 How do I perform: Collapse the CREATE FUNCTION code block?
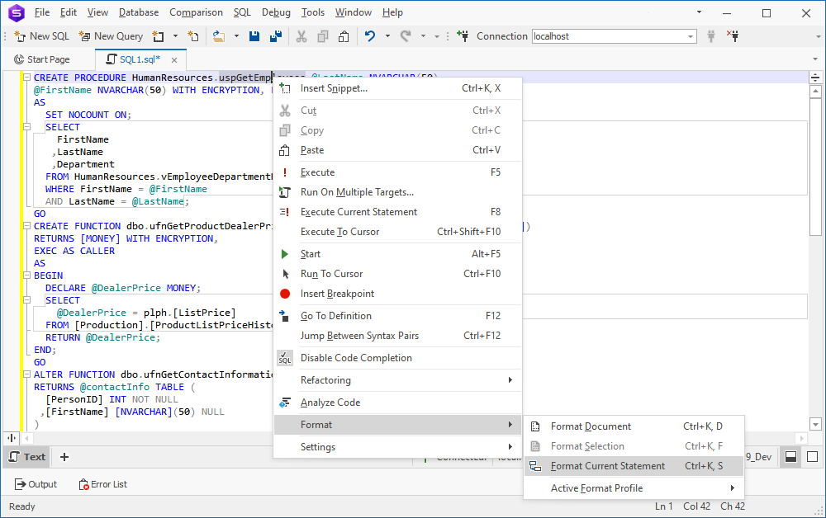(x=27, y=225)
